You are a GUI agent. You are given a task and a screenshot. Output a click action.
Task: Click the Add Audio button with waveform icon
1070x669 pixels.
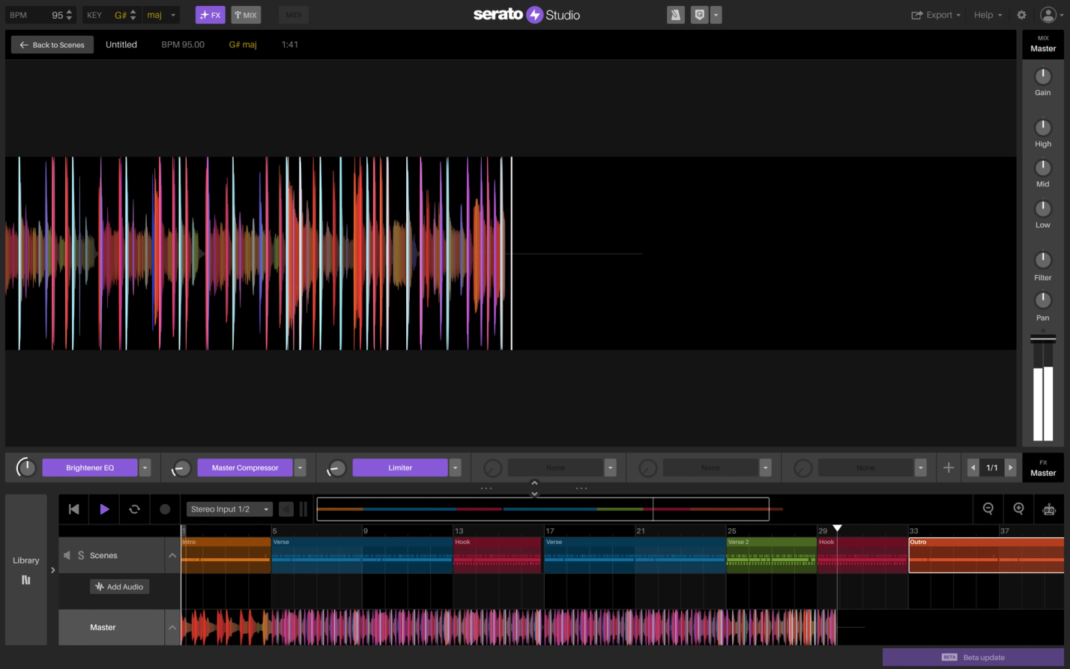[119, 587]
